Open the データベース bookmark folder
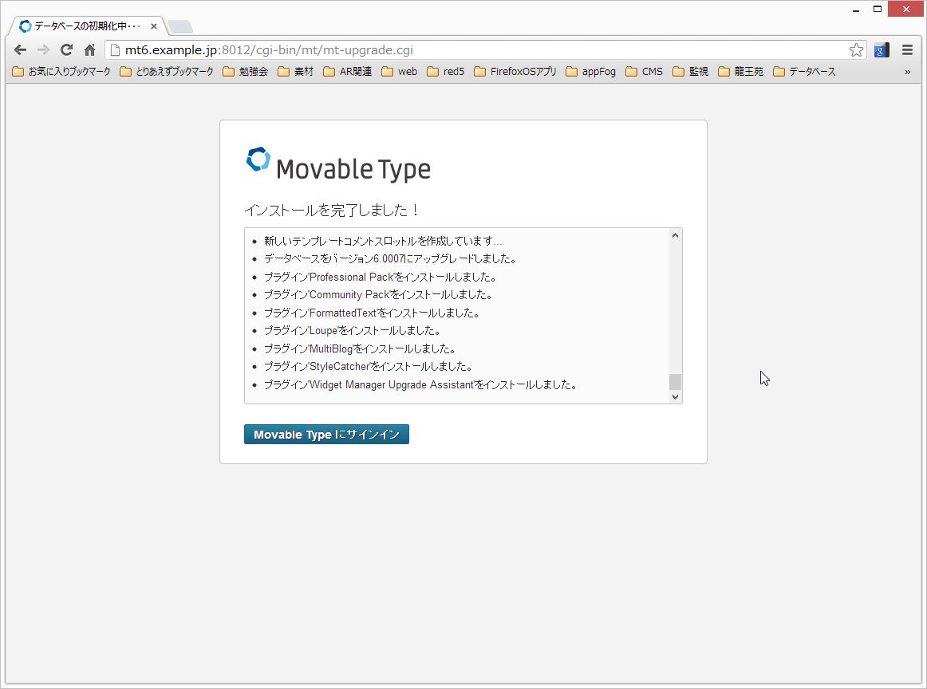 click(805, 72)
